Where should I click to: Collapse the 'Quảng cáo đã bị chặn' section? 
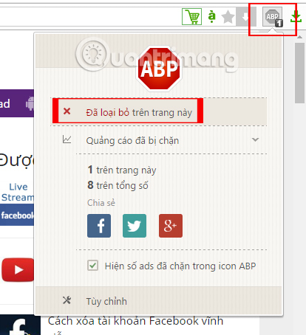tap(159, 140)
